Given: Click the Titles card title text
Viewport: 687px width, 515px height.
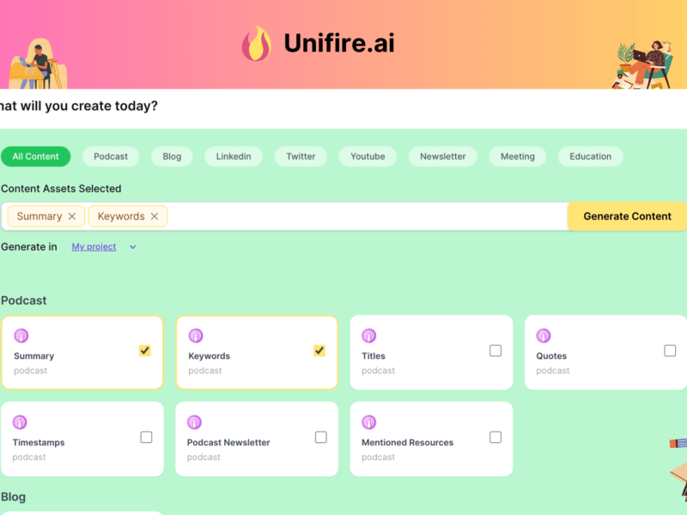Looking at the screenshot, I should pos(374,356).
